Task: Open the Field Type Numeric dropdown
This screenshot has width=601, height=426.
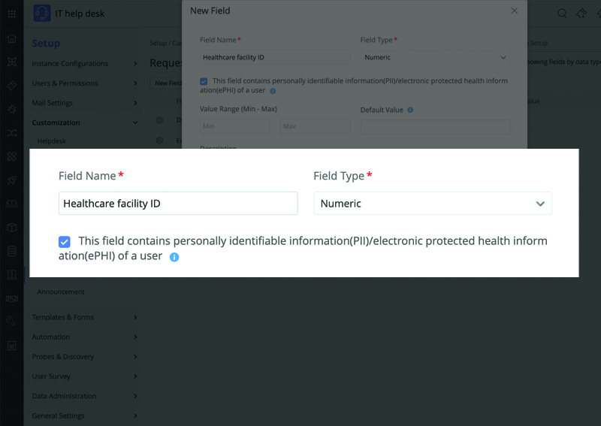Action: (x=433, y=204)
